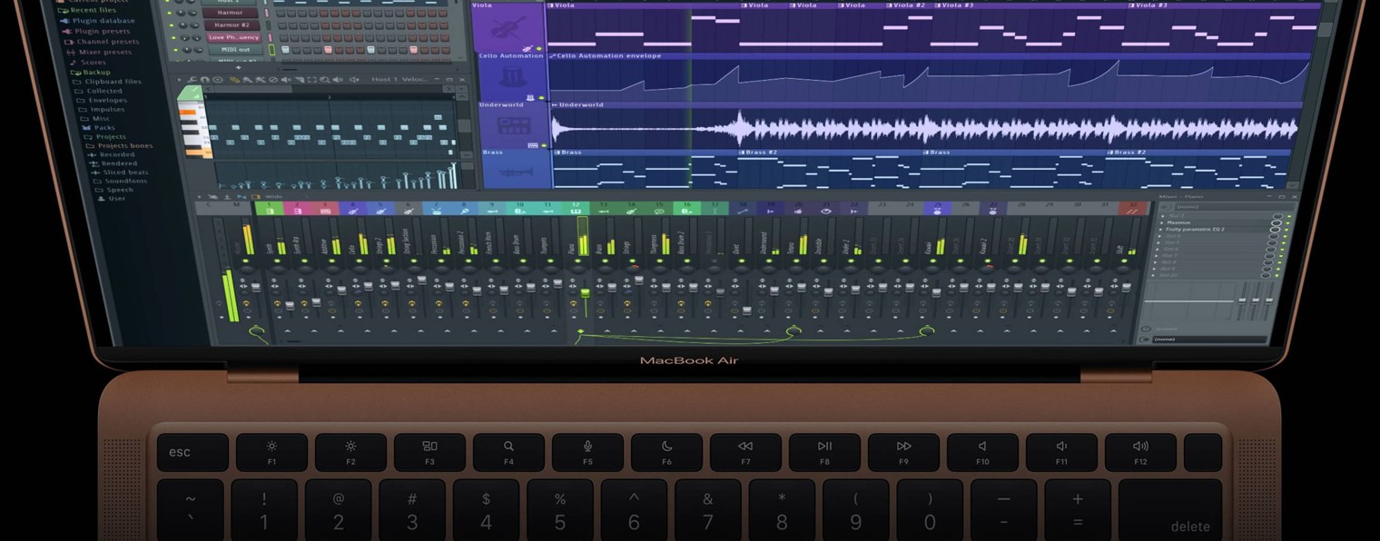Click the Shake mixer track volume fader
Screen dimensions: 1380x541
(x=1126, y=287)
